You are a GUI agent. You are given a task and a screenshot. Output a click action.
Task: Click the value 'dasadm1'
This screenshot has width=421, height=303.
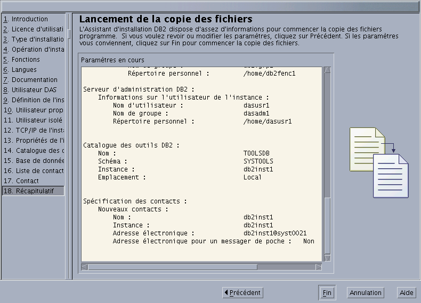(256, 113)
